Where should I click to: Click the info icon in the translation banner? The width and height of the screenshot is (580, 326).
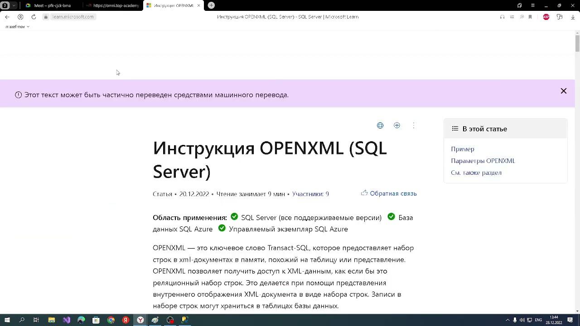(18, 95)
